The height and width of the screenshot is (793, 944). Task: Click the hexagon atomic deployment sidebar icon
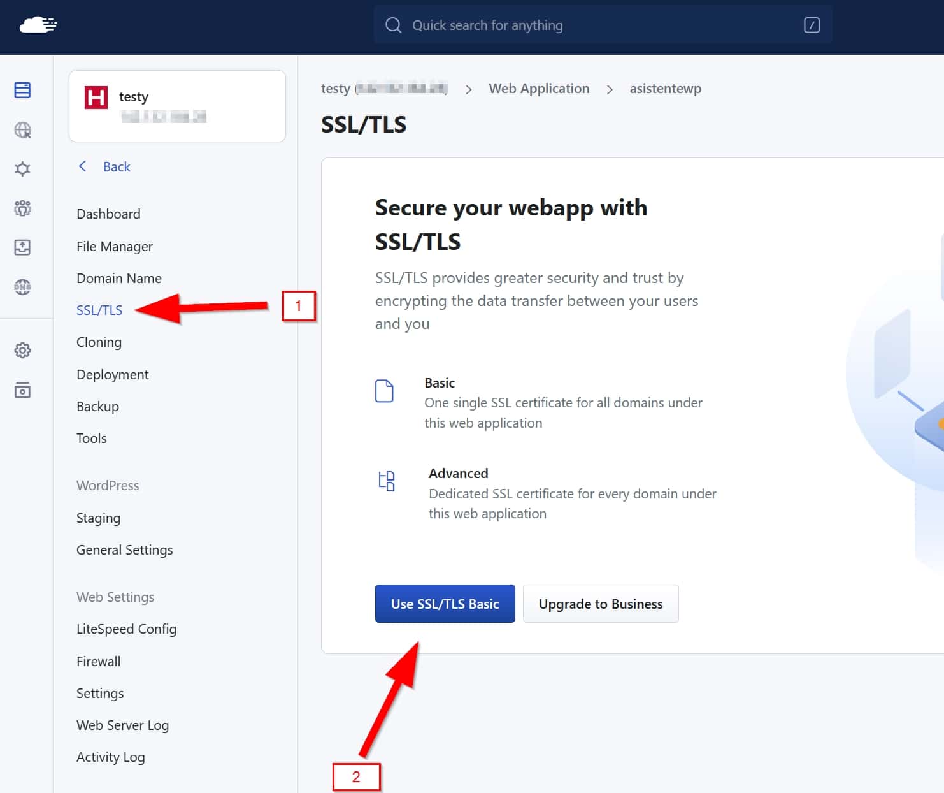click(22, 169)
